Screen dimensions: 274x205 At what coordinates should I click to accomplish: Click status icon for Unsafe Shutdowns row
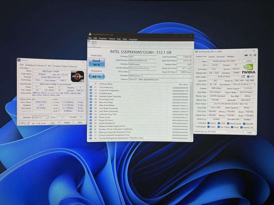(91, 123)
